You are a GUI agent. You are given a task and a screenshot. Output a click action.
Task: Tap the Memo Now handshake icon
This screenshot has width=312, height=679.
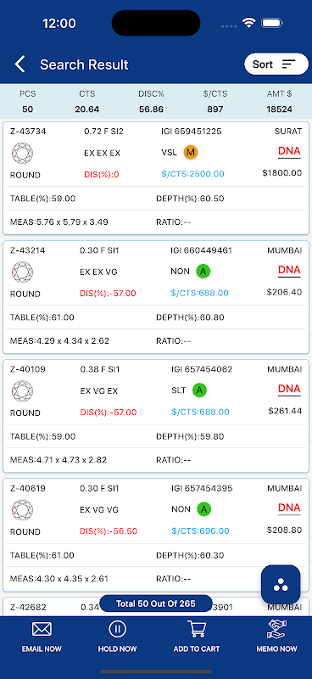point(276,629)
